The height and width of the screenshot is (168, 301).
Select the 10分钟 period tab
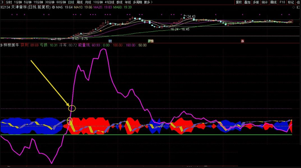point(98,2)
